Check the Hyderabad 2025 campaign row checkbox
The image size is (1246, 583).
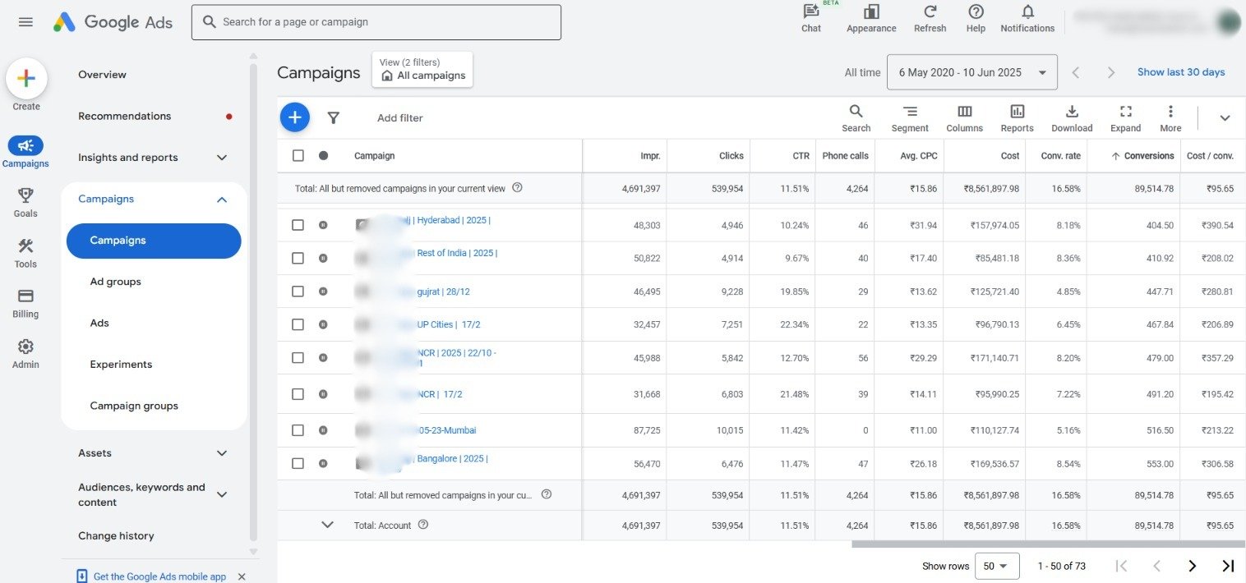pos(298,225)
